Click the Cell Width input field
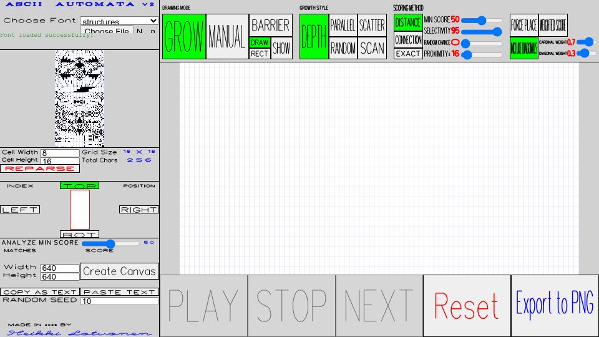The height and width of the screenshot is (337, 599). click(60, 153)
